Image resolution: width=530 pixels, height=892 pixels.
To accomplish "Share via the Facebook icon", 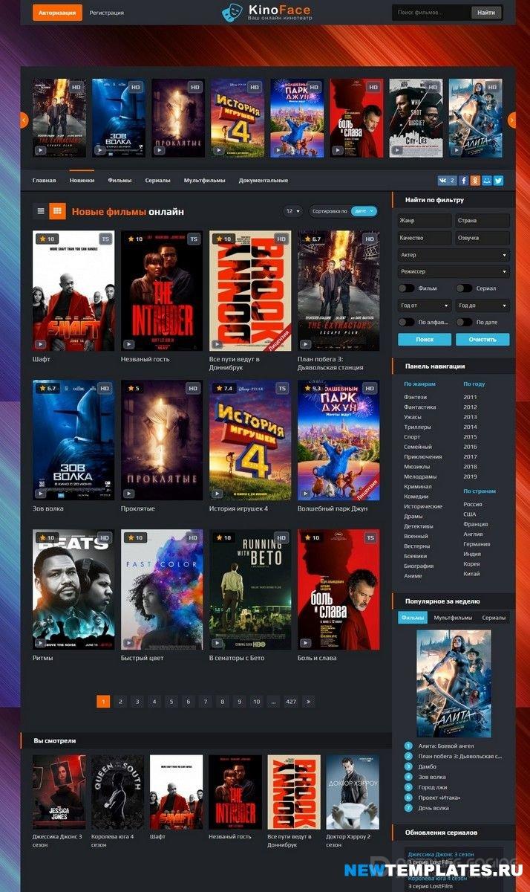I will point(464,180).
